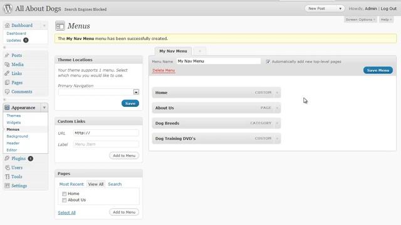This screenshot has height=225, width=401.
Task: Expand the Home menu item arrow
Action: point(277,92)
